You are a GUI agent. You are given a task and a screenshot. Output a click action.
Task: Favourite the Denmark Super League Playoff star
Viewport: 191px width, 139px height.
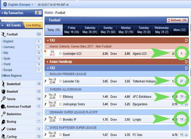(x=48, y=112)
